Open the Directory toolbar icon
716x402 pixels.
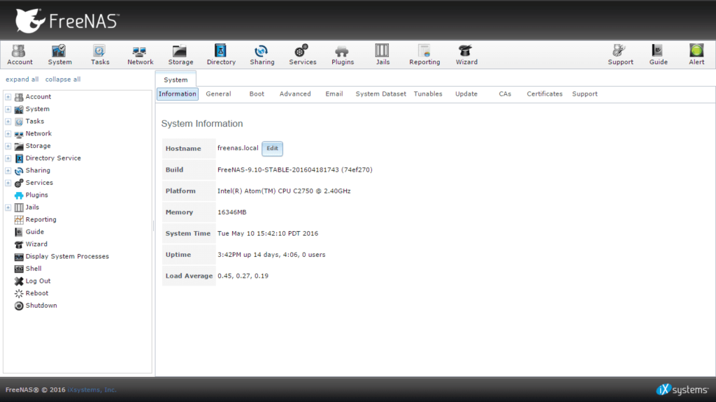coord(221,54)
